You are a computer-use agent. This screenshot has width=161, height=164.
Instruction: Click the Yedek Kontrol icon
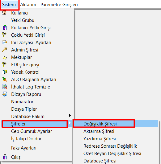5,72
